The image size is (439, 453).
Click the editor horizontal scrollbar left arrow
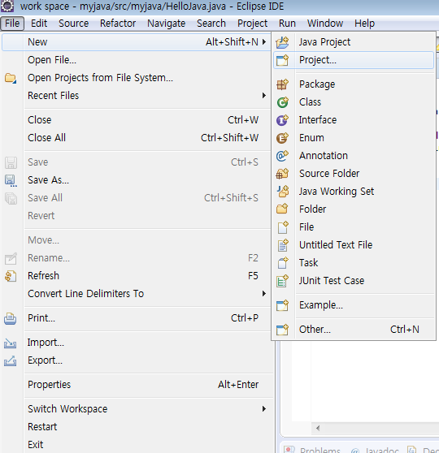click(318, 428)
